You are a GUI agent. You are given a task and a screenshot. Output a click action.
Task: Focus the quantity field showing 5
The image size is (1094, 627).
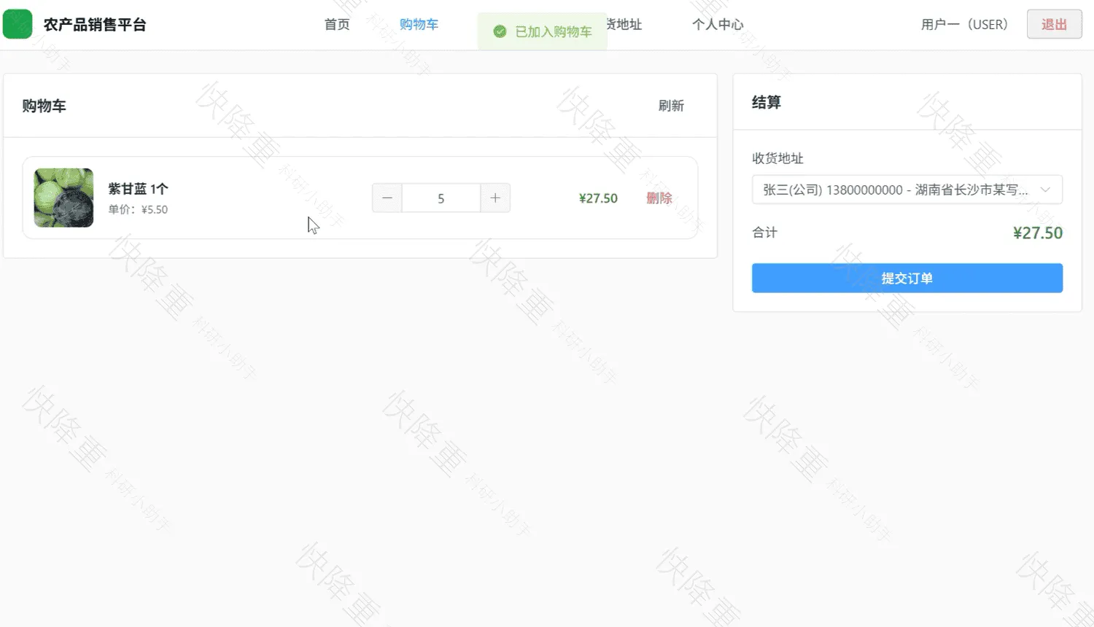click(441, 198)
